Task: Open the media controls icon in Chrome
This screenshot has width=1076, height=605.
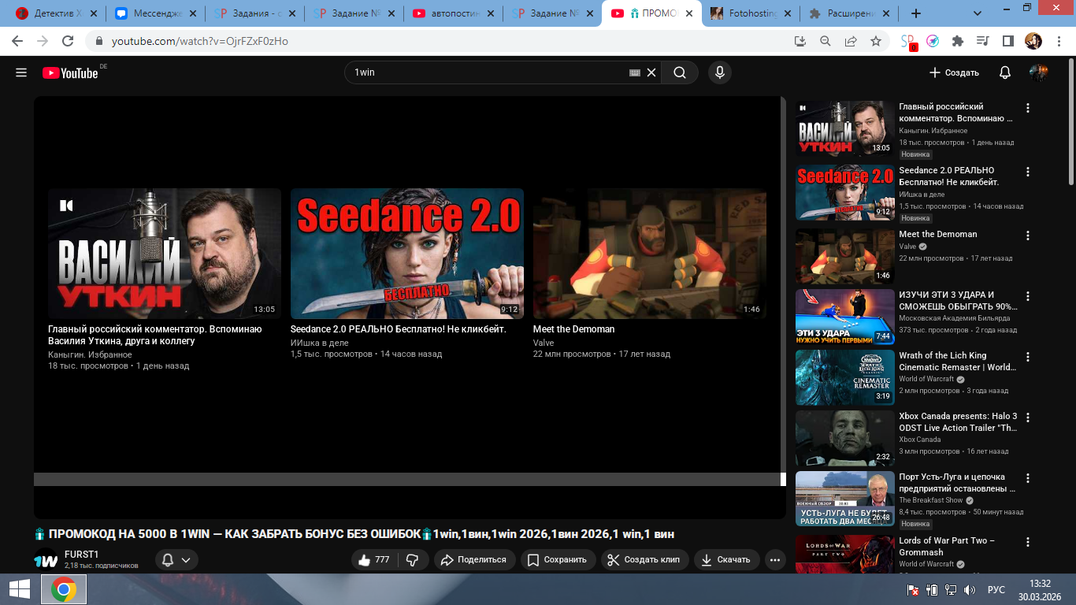Action: pyautogui.click(x=982, y=41)
